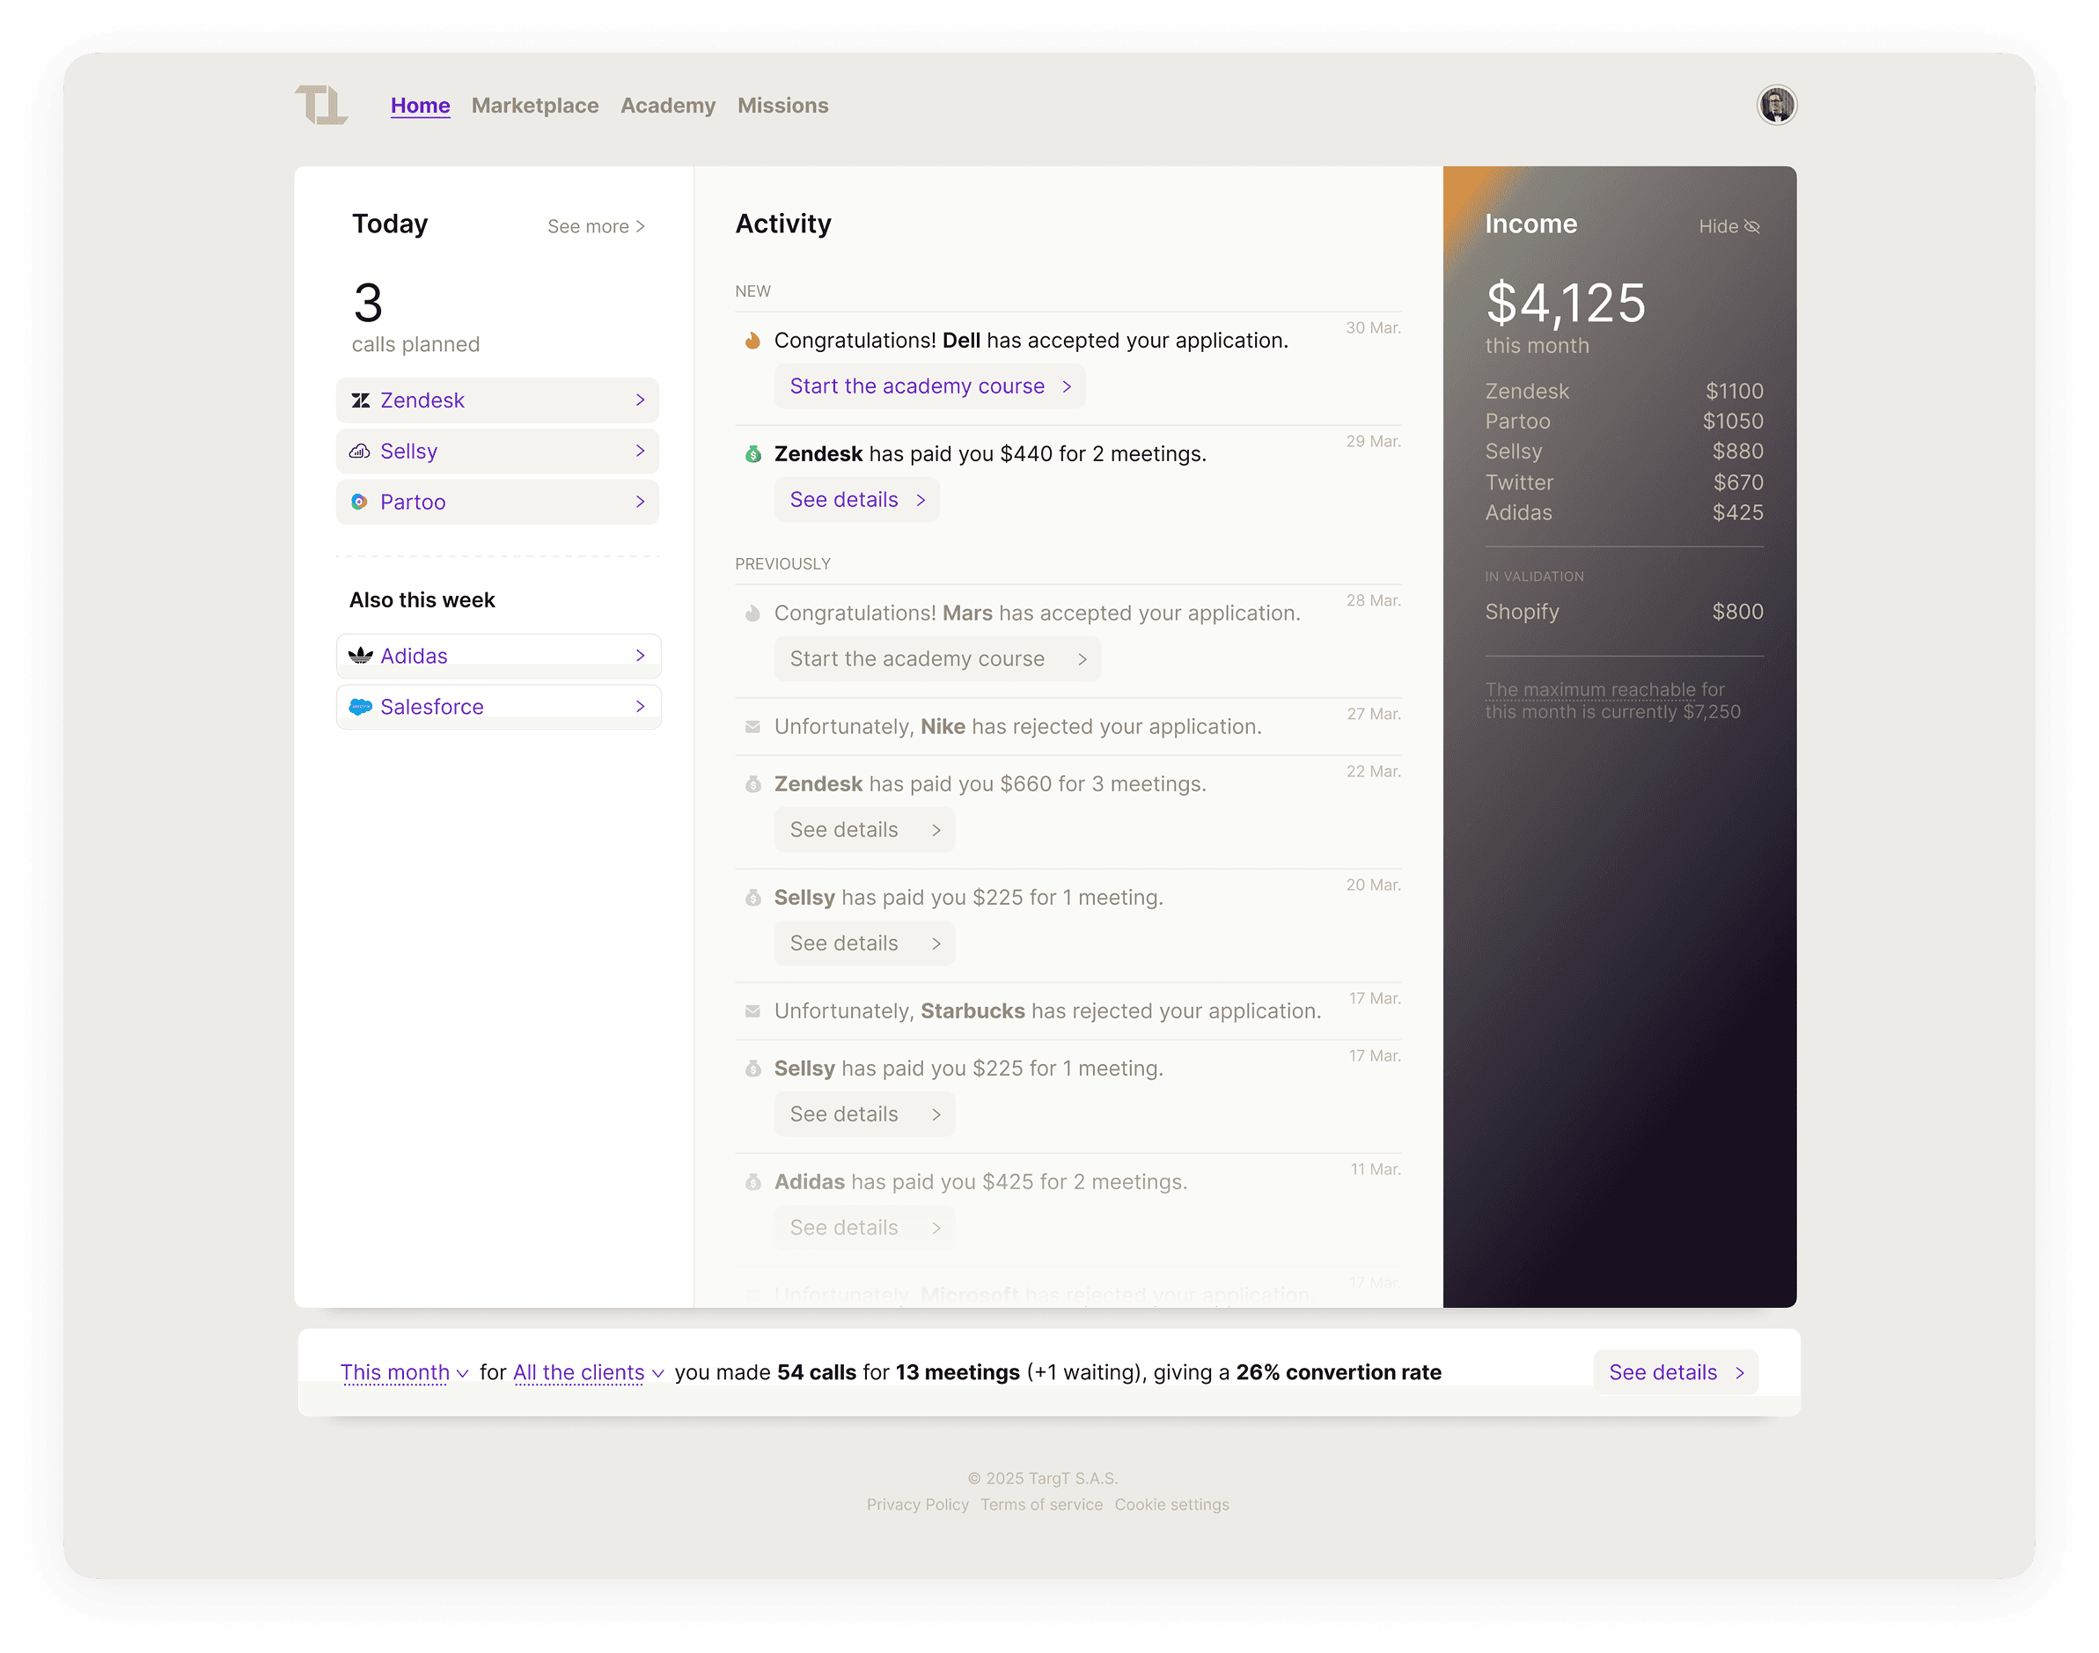Viewport: 2099px width, 1653px height.
Task: Click the flame icon beside Dell notification
Action: pyautogui.click(x=752, y=341)
